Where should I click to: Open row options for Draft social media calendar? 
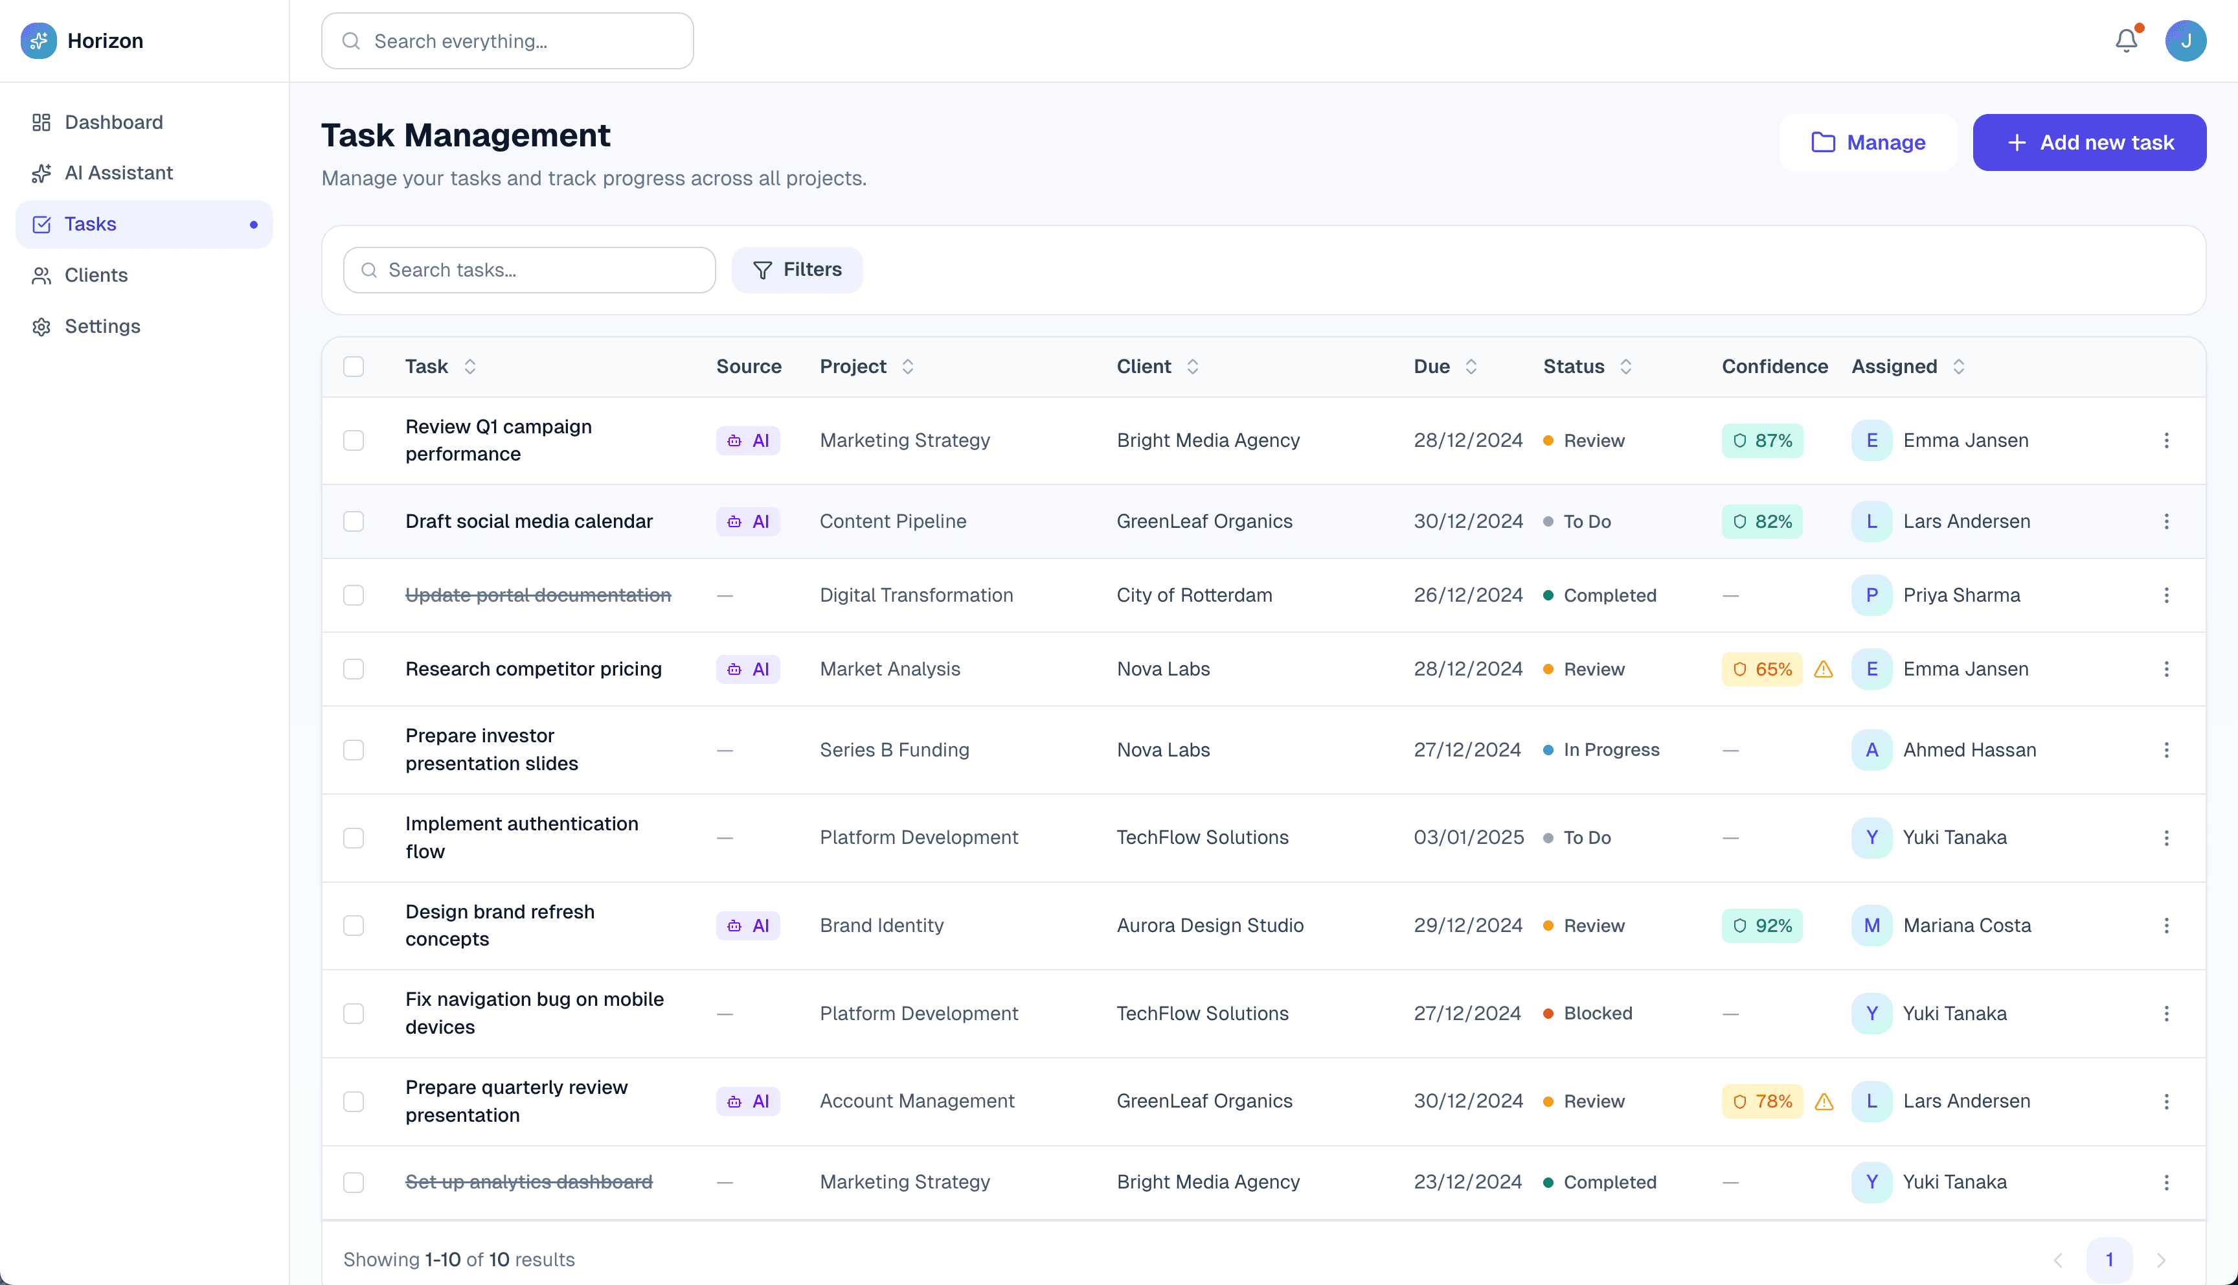click(x=2165, y=521)
